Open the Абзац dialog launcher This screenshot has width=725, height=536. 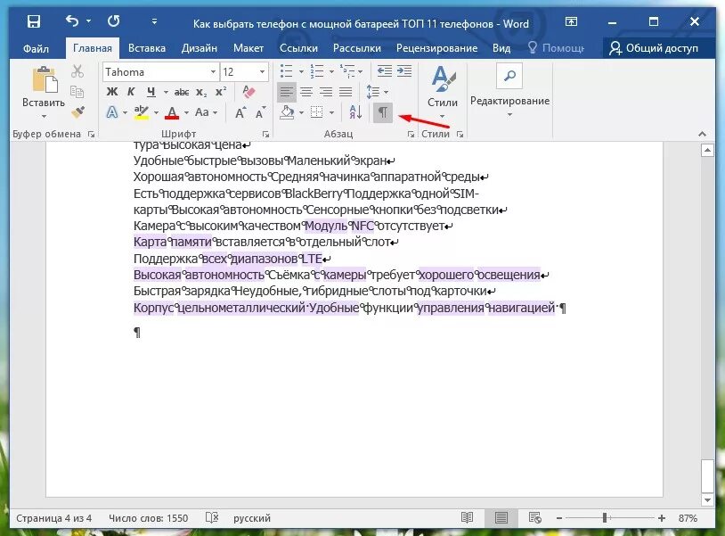click(x=411, y=135)
